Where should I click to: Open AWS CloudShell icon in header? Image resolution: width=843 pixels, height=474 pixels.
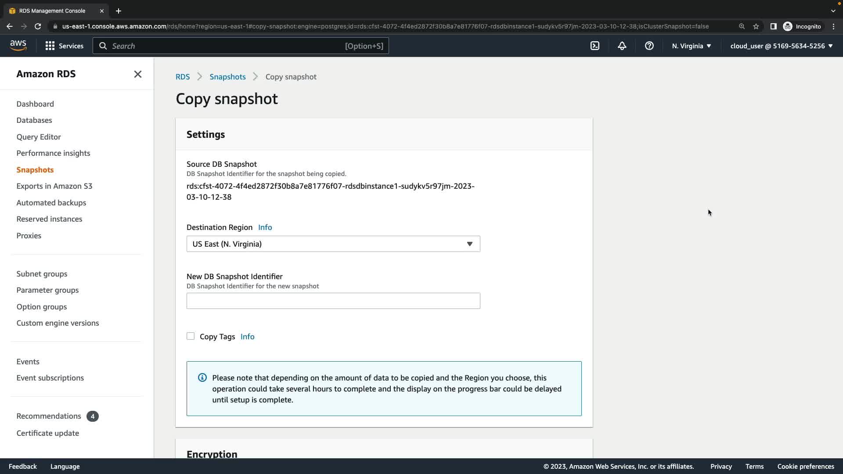(595, 46)
